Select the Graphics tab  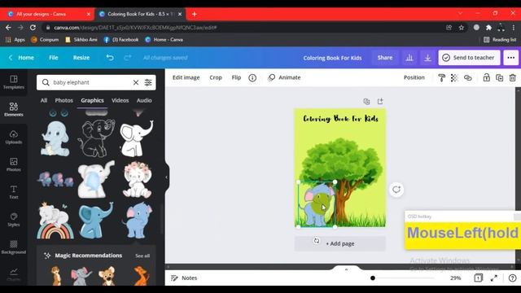click(92, 100)
